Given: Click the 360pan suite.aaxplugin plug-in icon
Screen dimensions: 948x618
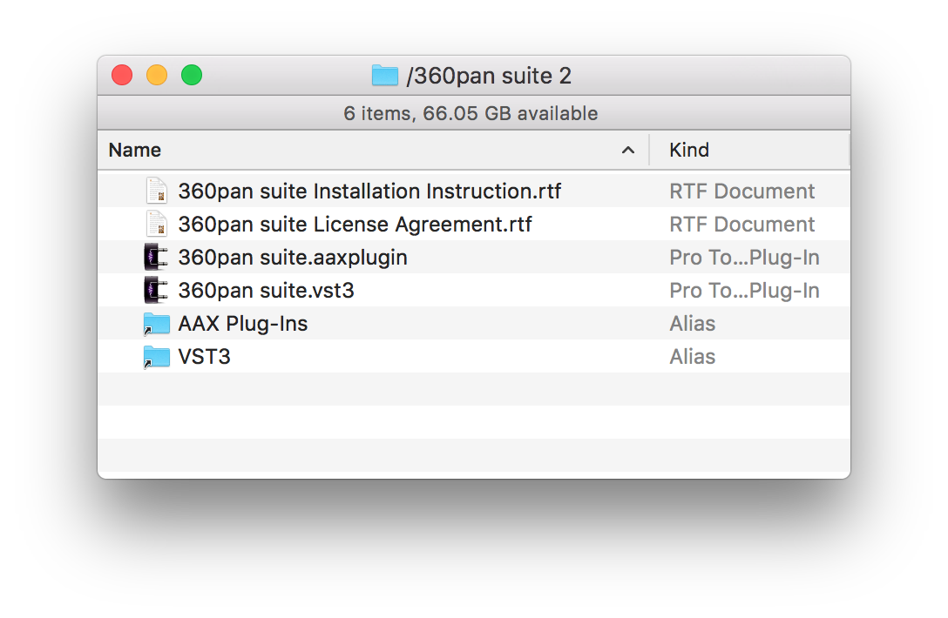Looking at the screenshot, I should (x=156, y=258).
